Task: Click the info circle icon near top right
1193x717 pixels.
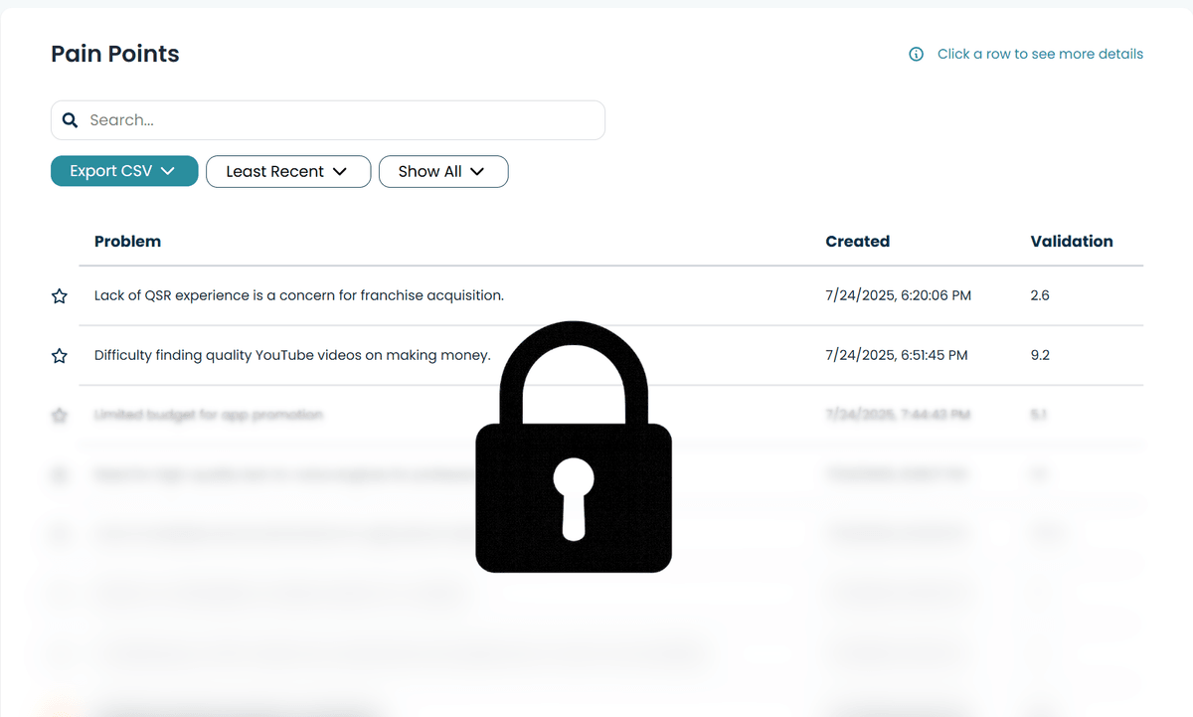Action: point(916,54)
